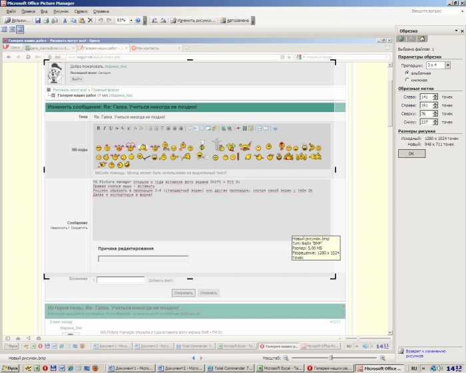Viewport: 466px width, 373px height.
Task: Click the Undo arrow icon
Action: [101, 21]
